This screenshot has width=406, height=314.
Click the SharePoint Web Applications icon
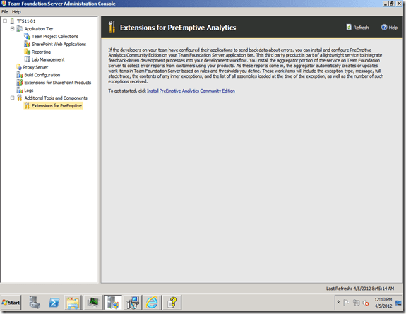(x=28, y=44)
